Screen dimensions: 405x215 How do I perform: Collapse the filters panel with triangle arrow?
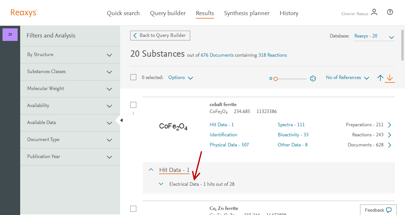pyautogui.click(x=121, y=120)
